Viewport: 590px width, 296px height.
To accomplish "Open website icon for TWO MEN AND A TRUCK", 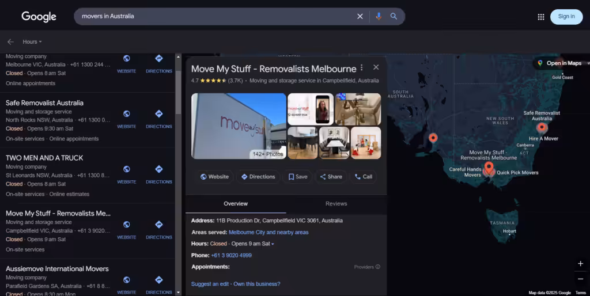I will tap(126, 169).
